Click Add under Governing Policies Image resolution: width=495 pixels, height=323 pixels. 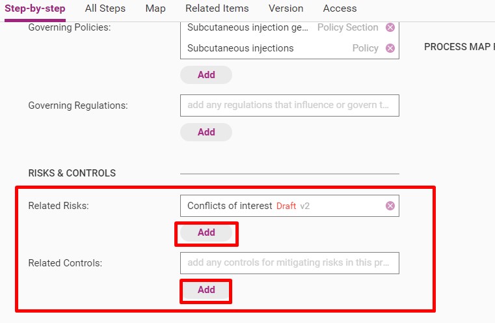pos(206,75)
